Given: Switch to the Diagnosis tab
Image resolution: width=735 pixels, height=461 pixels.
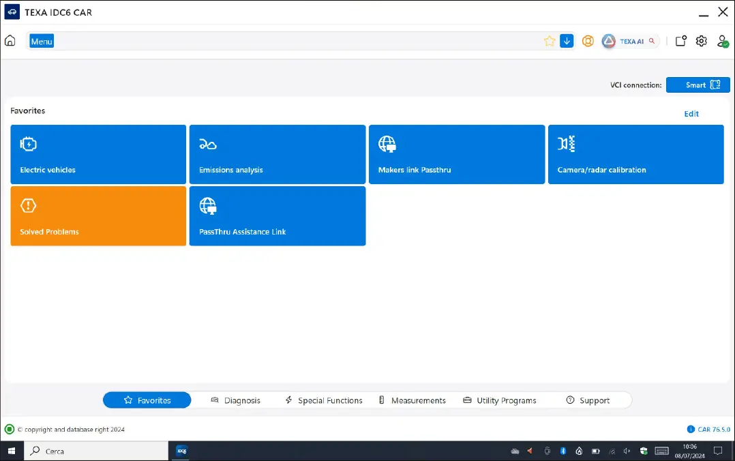Looking at the screenshot, I should tap(236, 400).
